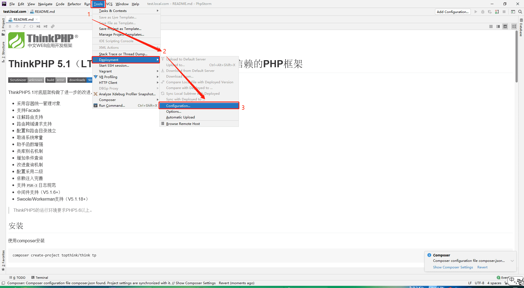Click the insert link icon in markdown toolbar
The width and height of the screenshot is (524, 288).
pyautogui.click(x=53, y=26)
